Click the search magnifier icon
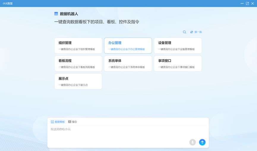 (185, 32)
